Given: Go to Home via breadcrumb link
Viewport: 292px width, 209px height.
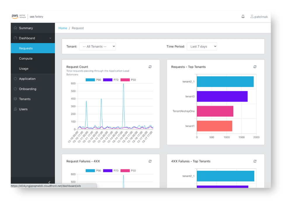Looking at the screenshot, I should [63, 28].
